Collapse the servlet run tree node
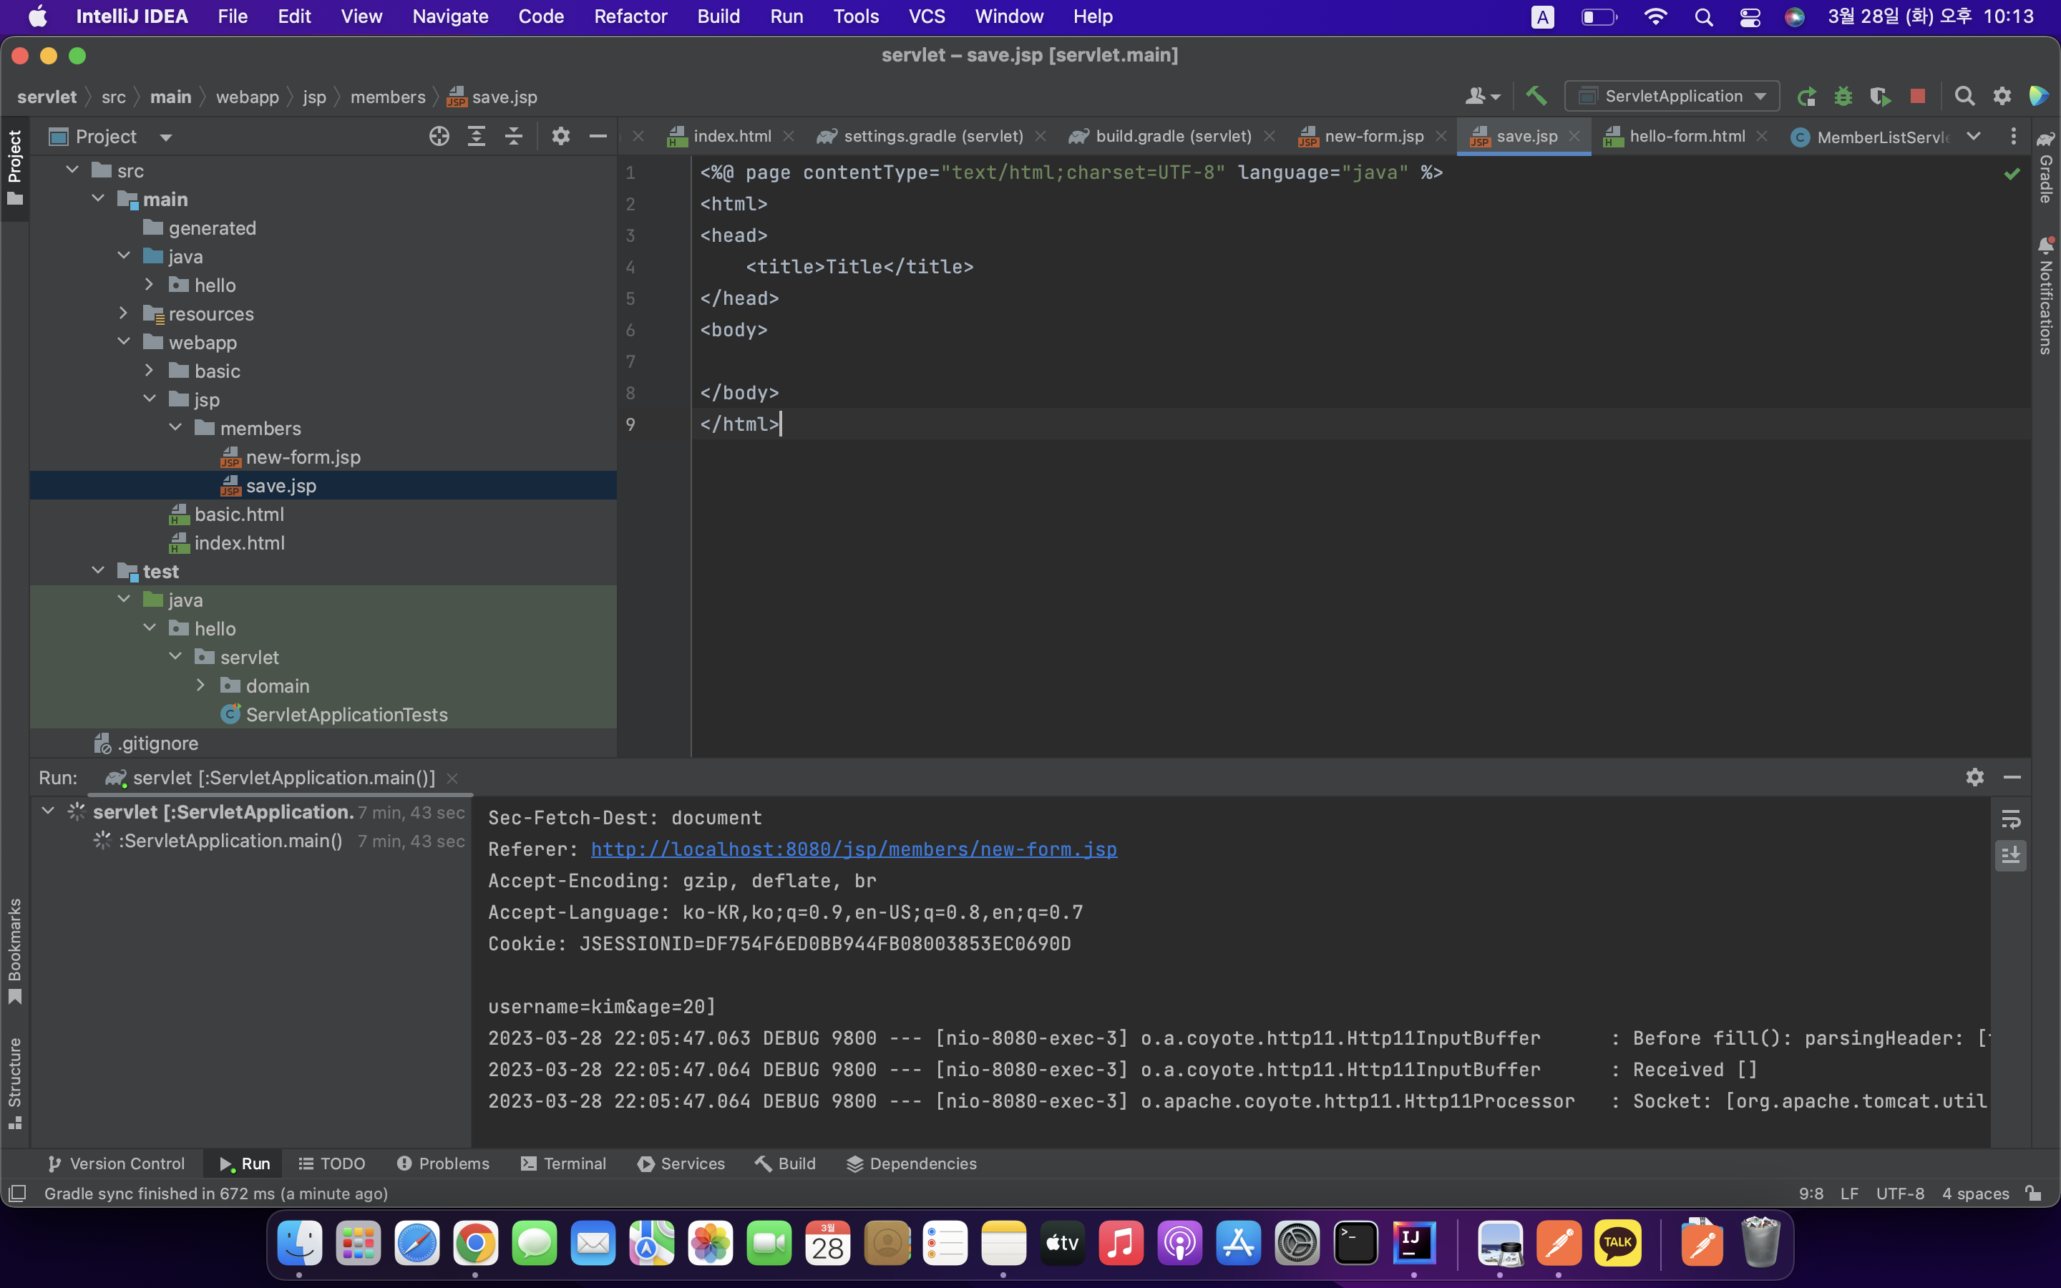Image resolution: width=2061 pixels, height=1288 pixels. click(49, 811)
